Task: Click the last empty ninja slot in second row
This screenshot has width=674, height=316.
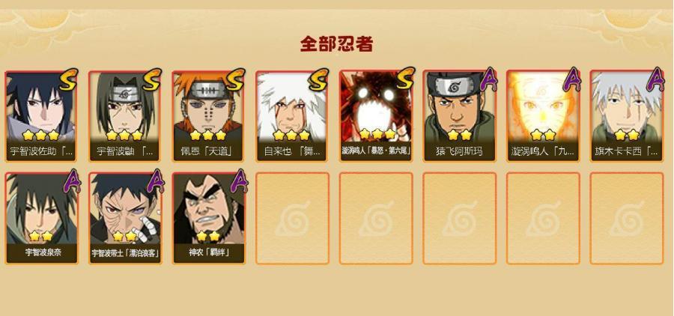Action: [627, 219]
